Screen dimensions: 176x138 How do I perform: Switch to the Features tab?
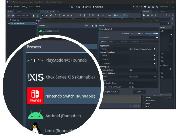coord(123,41)
